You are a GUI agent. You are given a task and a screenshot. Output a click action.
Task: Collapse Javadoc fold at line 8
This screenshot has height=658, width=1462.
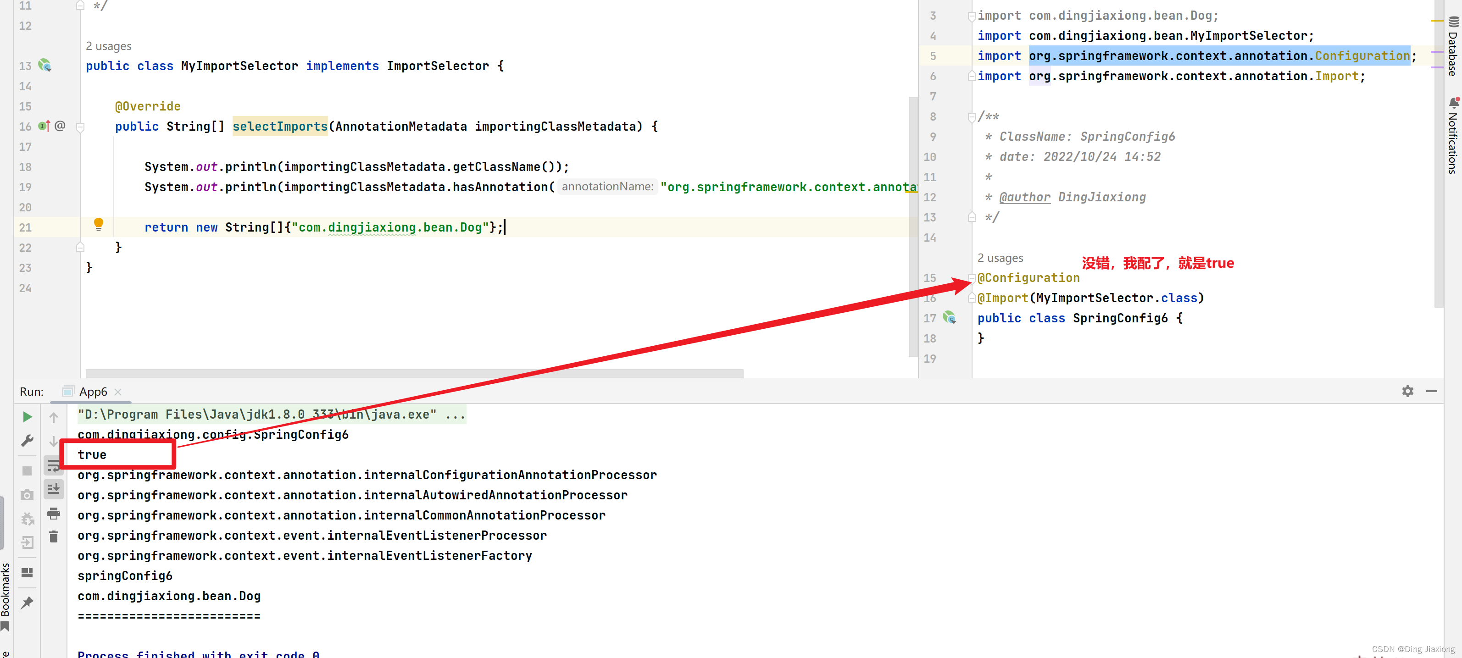[x=972, y=117]
